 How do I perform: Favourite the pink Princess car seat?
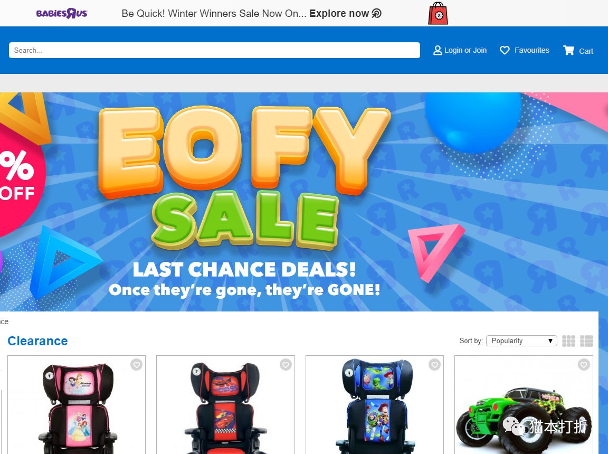136,365
